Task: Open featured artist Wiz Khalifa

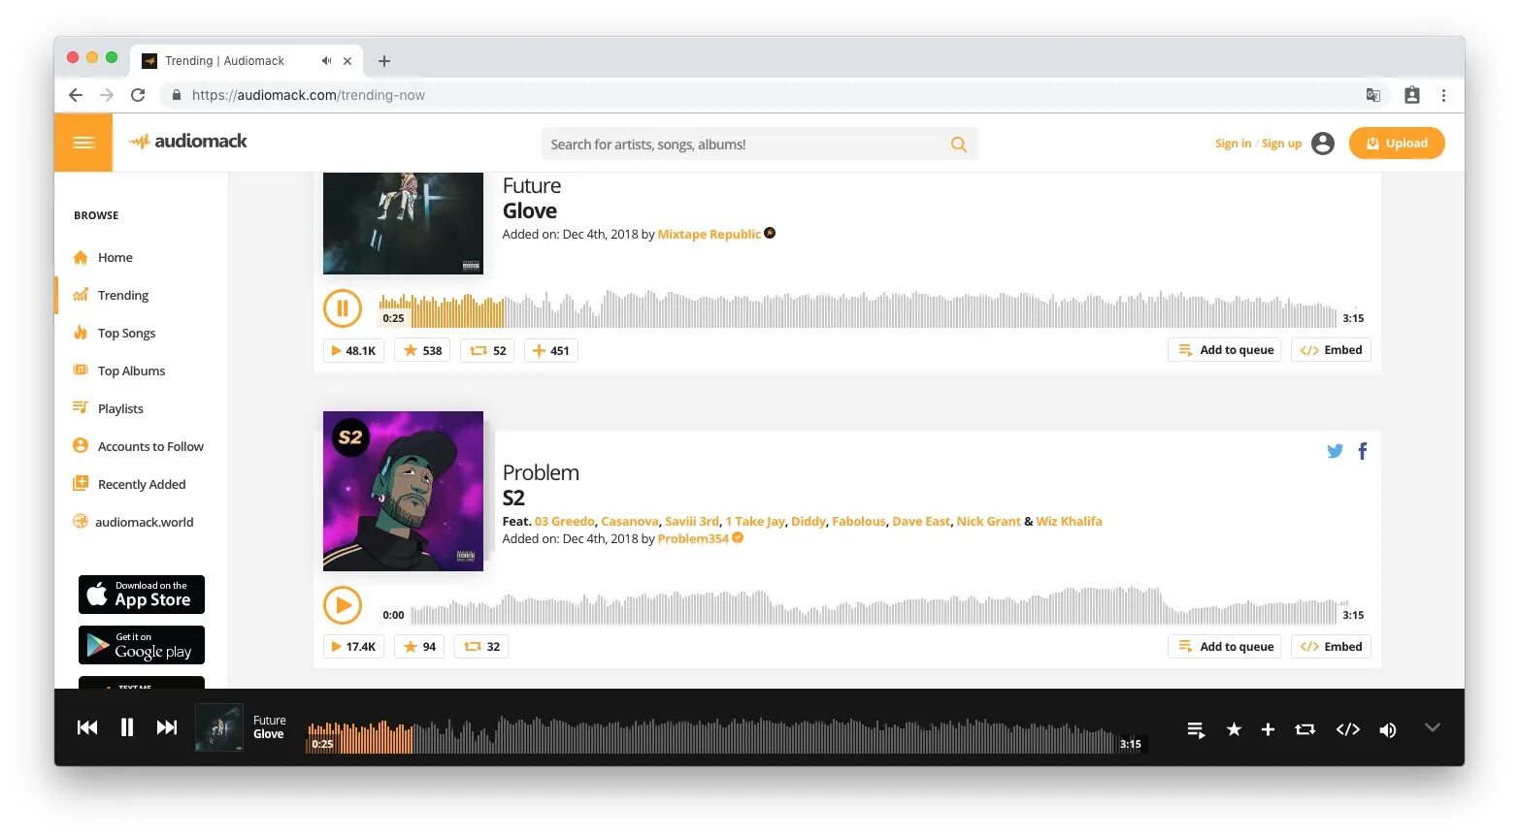Action: (x=1069, y=521)
